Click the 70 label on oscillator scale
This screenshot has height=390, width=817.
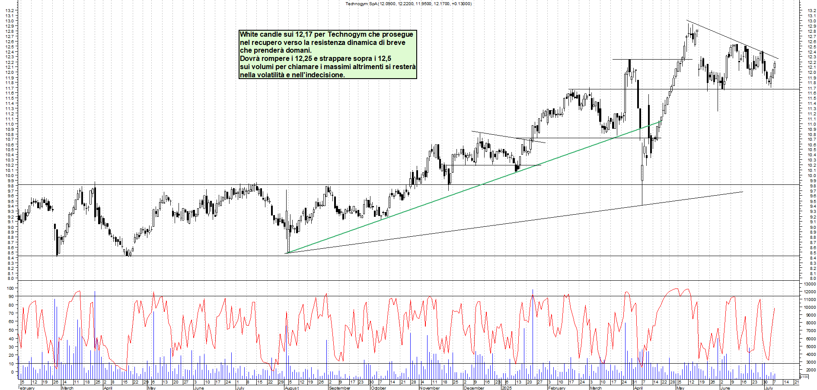(x=11, y=314)
